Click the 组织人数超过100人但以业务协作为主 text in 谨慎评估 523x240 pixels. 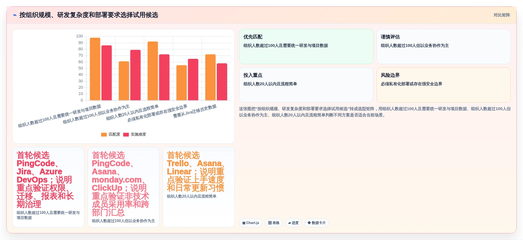(415, 46)
